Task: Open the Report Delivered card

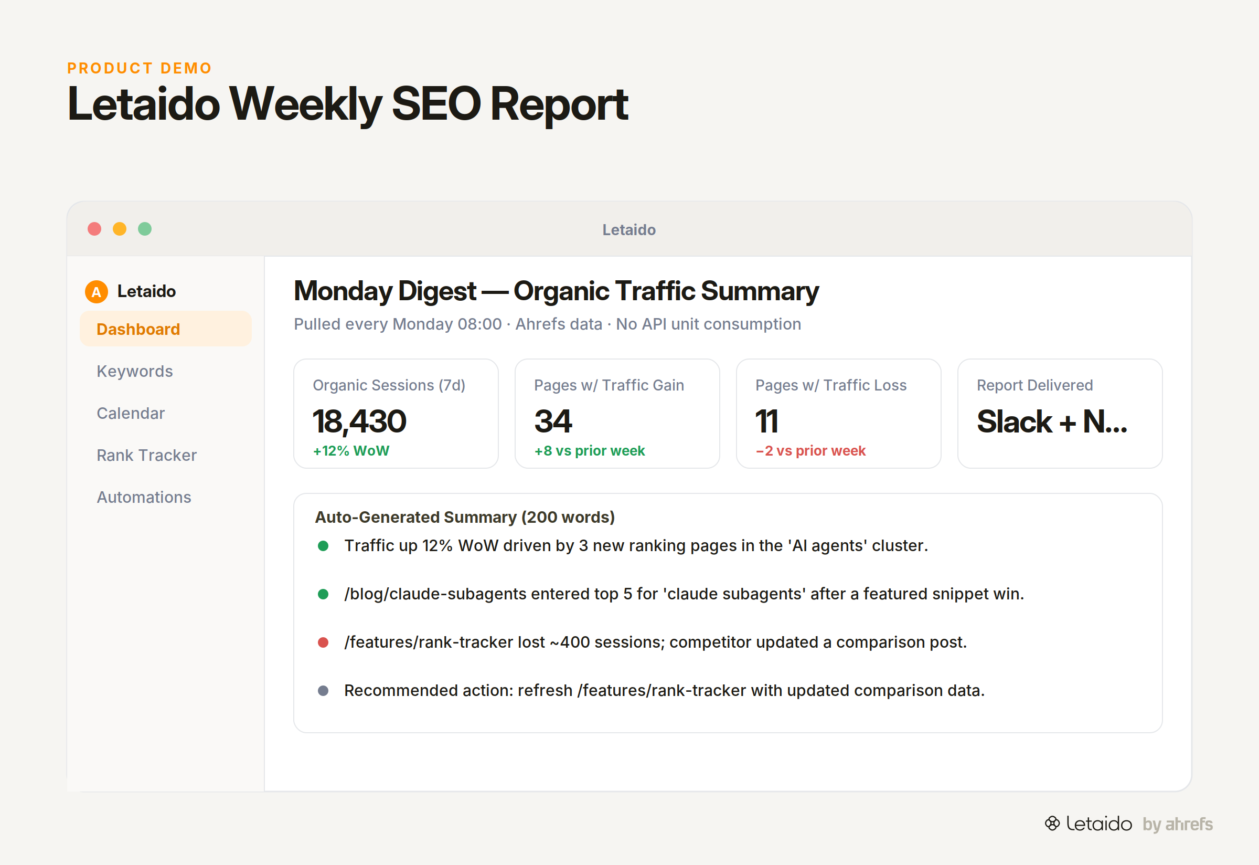Action: [1060, 414]
